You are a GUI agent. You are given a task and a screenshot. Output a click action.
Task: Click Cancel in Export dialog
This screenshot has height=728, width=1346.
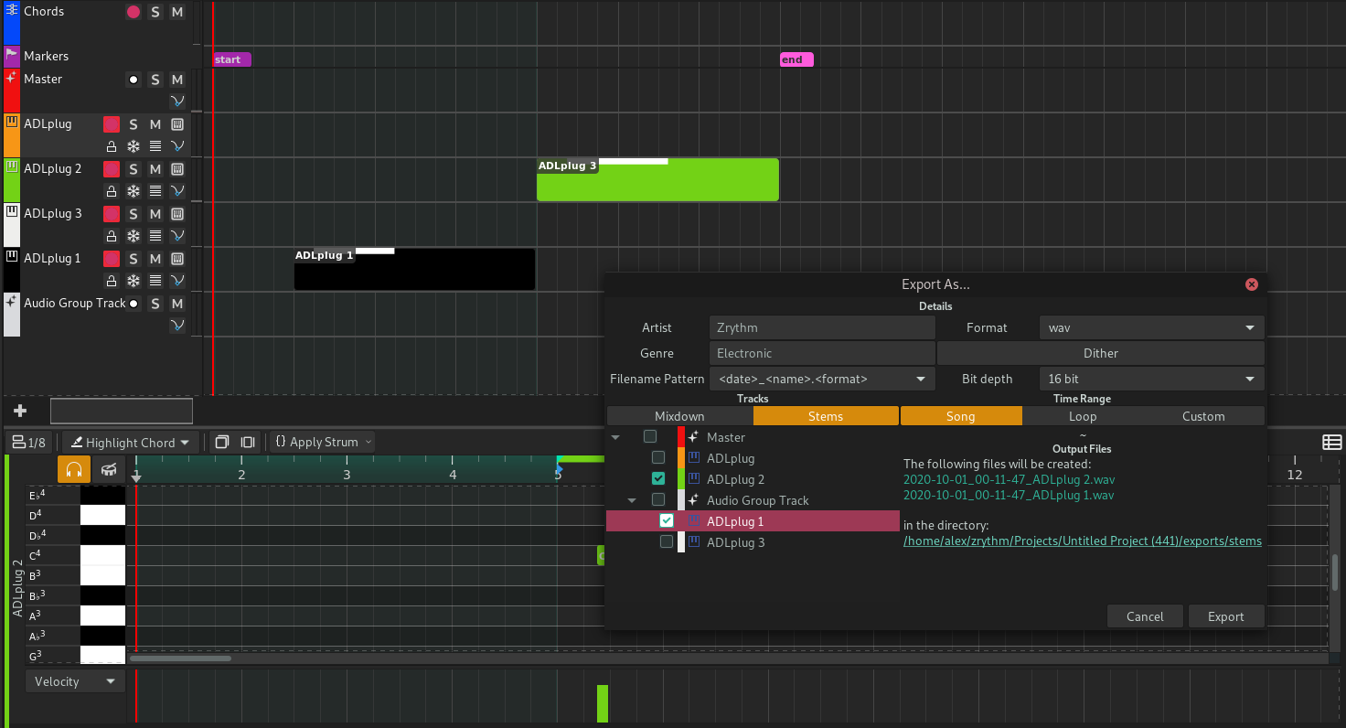point(1145,616)
